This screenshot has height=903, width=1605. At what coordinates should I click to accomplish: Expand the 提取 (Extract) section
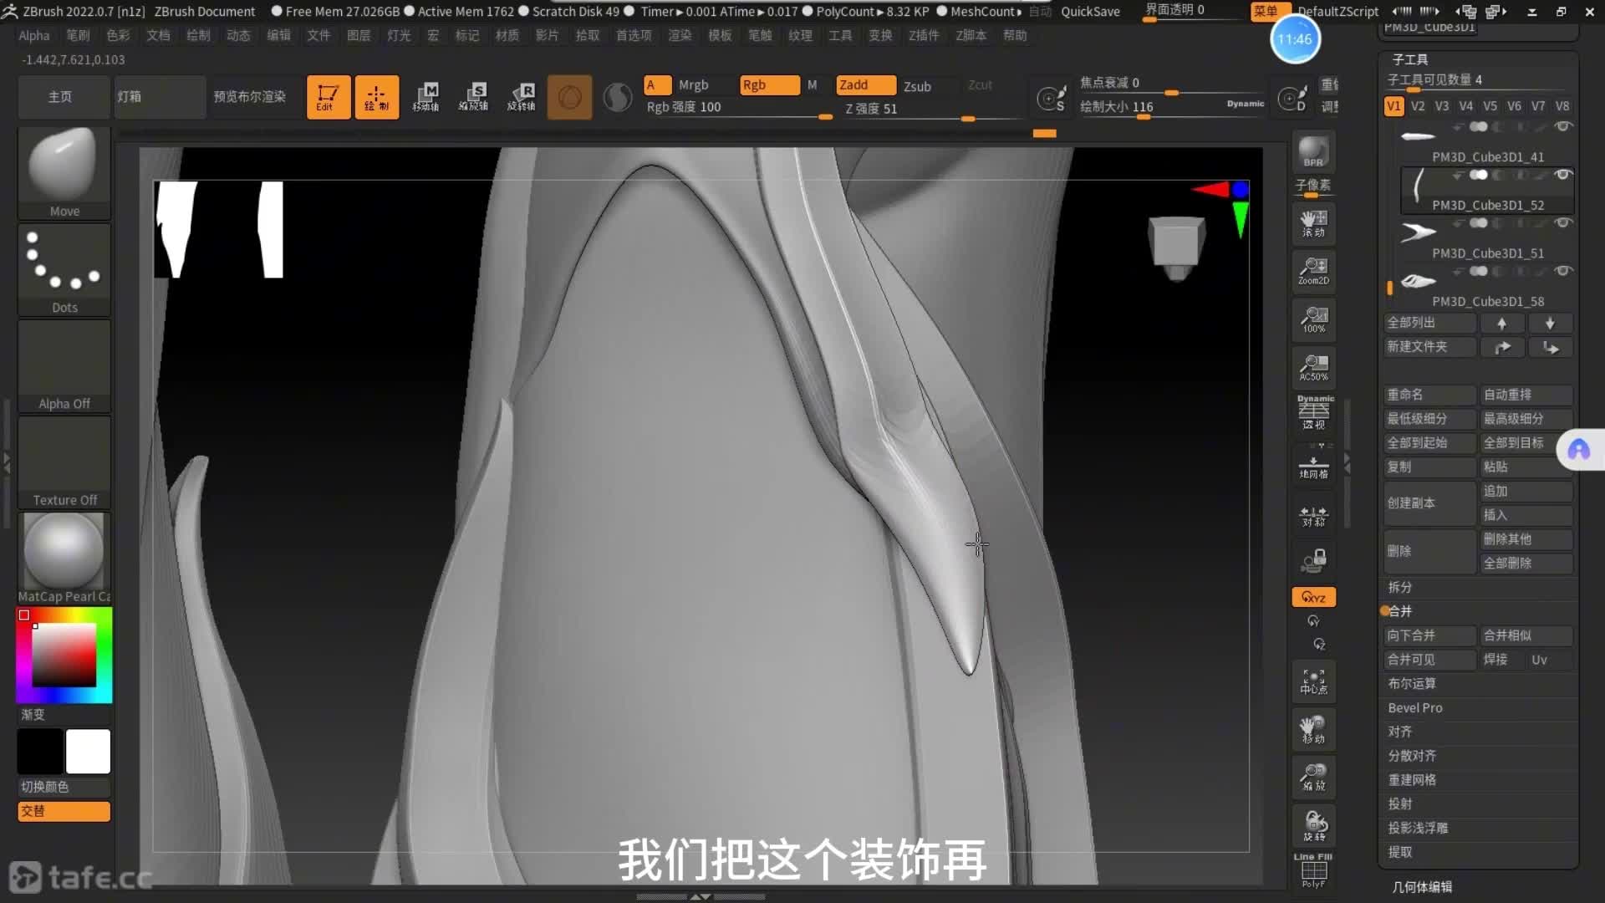click(x=1400, y=852)
